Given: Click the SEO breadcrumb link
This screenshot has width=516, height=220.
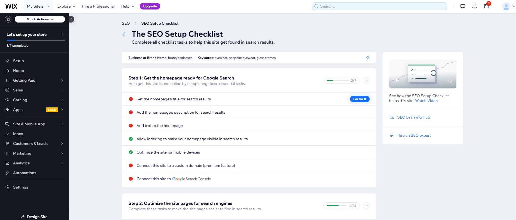Looking at the screenshot, I should pos(126,23).
